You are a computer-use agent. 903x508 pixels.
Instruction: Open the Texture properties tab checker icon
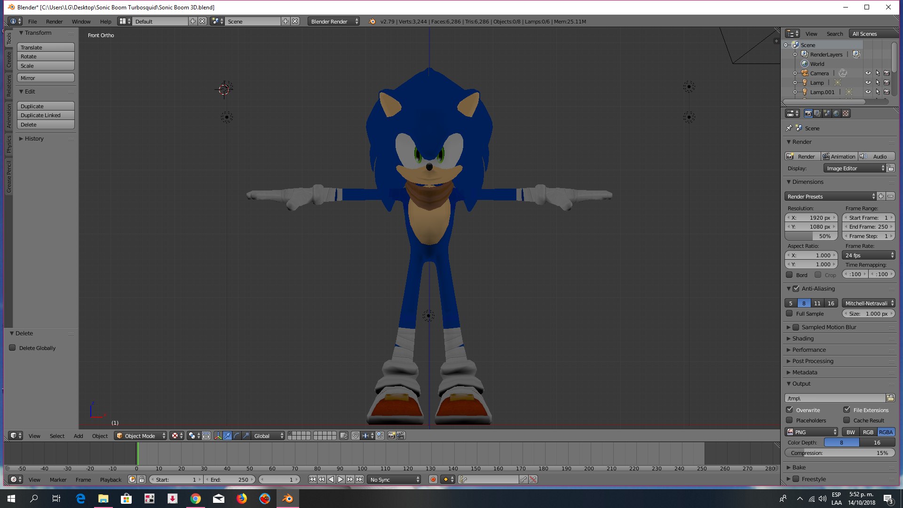[x=846, y=113]
